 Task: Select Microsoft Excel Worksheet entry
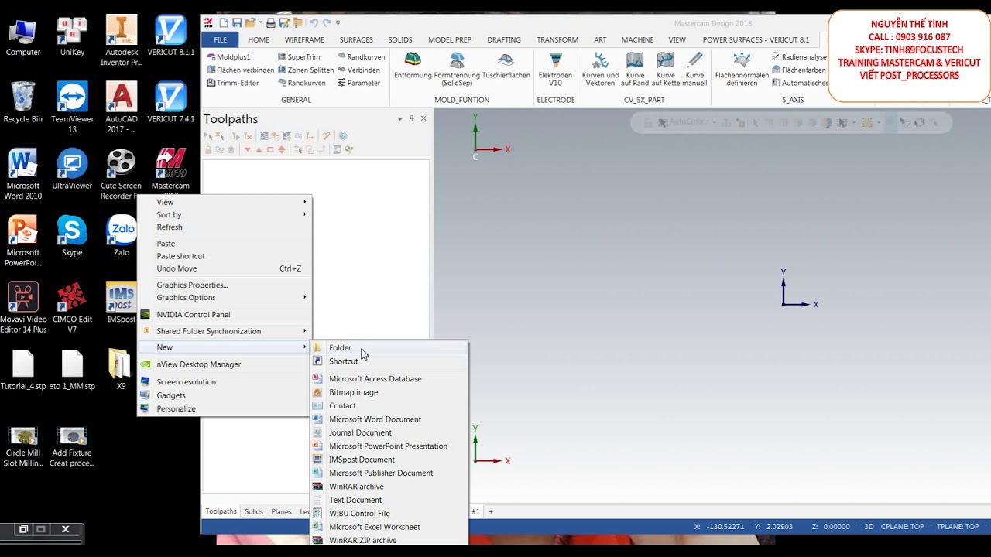point(389,527)
